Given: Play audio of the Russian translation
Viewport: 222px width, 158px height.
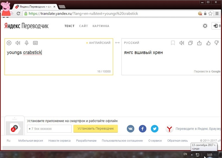Looking at the screenshot, I should click(182, 43).
